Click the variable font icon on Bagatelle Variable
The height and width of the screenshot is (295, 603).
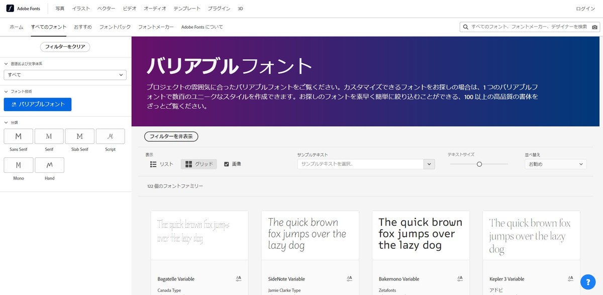click(x=238, y=278)
